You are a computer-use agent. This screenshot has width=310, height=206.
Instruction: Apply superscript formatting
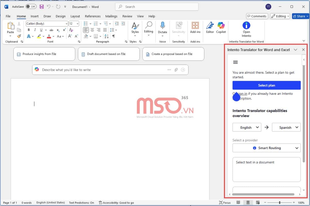click(x=64, y=30)
